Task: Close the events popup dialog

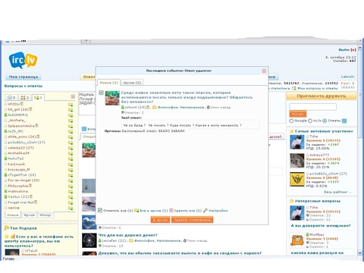Action: tap(264, 71)
